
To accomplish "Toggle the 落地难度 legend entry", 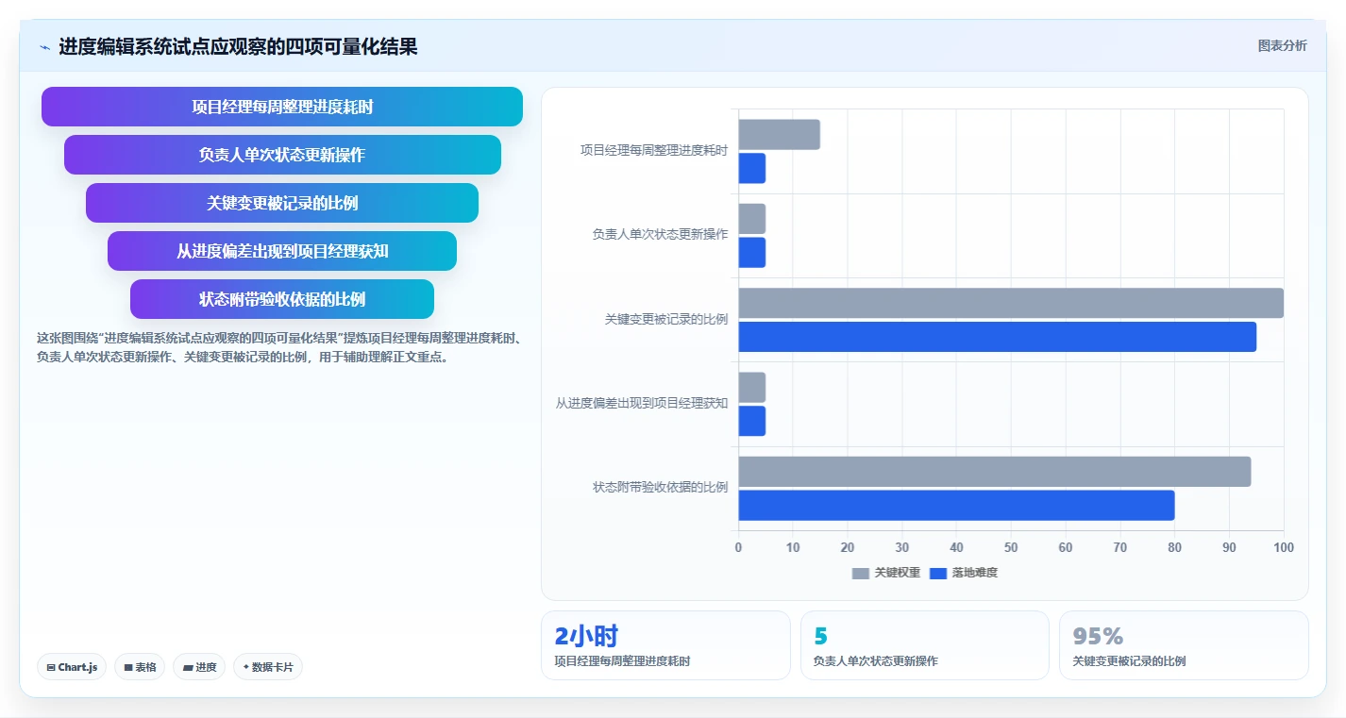I will [x=963, y=573].
